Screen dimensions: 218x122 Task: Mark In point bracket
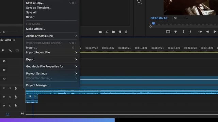tap(184, 32)
